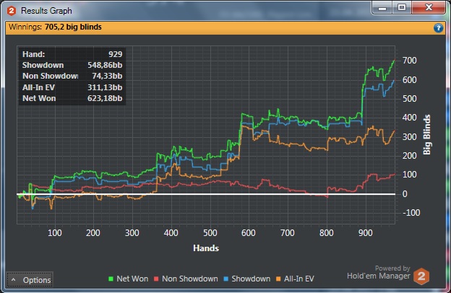Screen dimensions: 451x293
Task: Click the green Net Won legend swatch
Action: (x=111, y=279)
